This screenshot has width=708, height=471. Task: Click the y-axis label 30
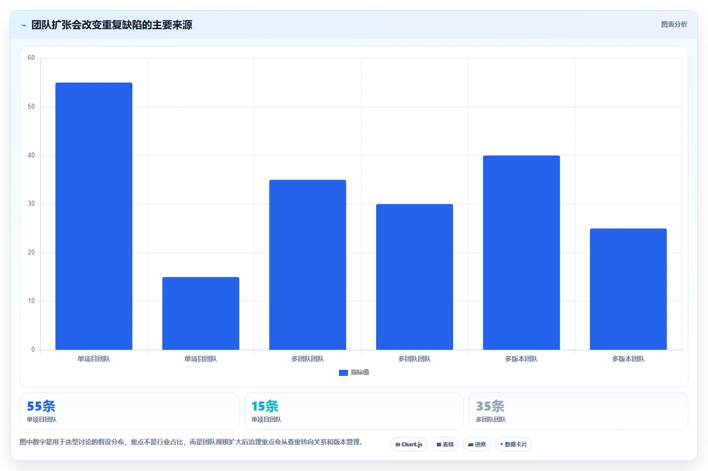point(31,204)
